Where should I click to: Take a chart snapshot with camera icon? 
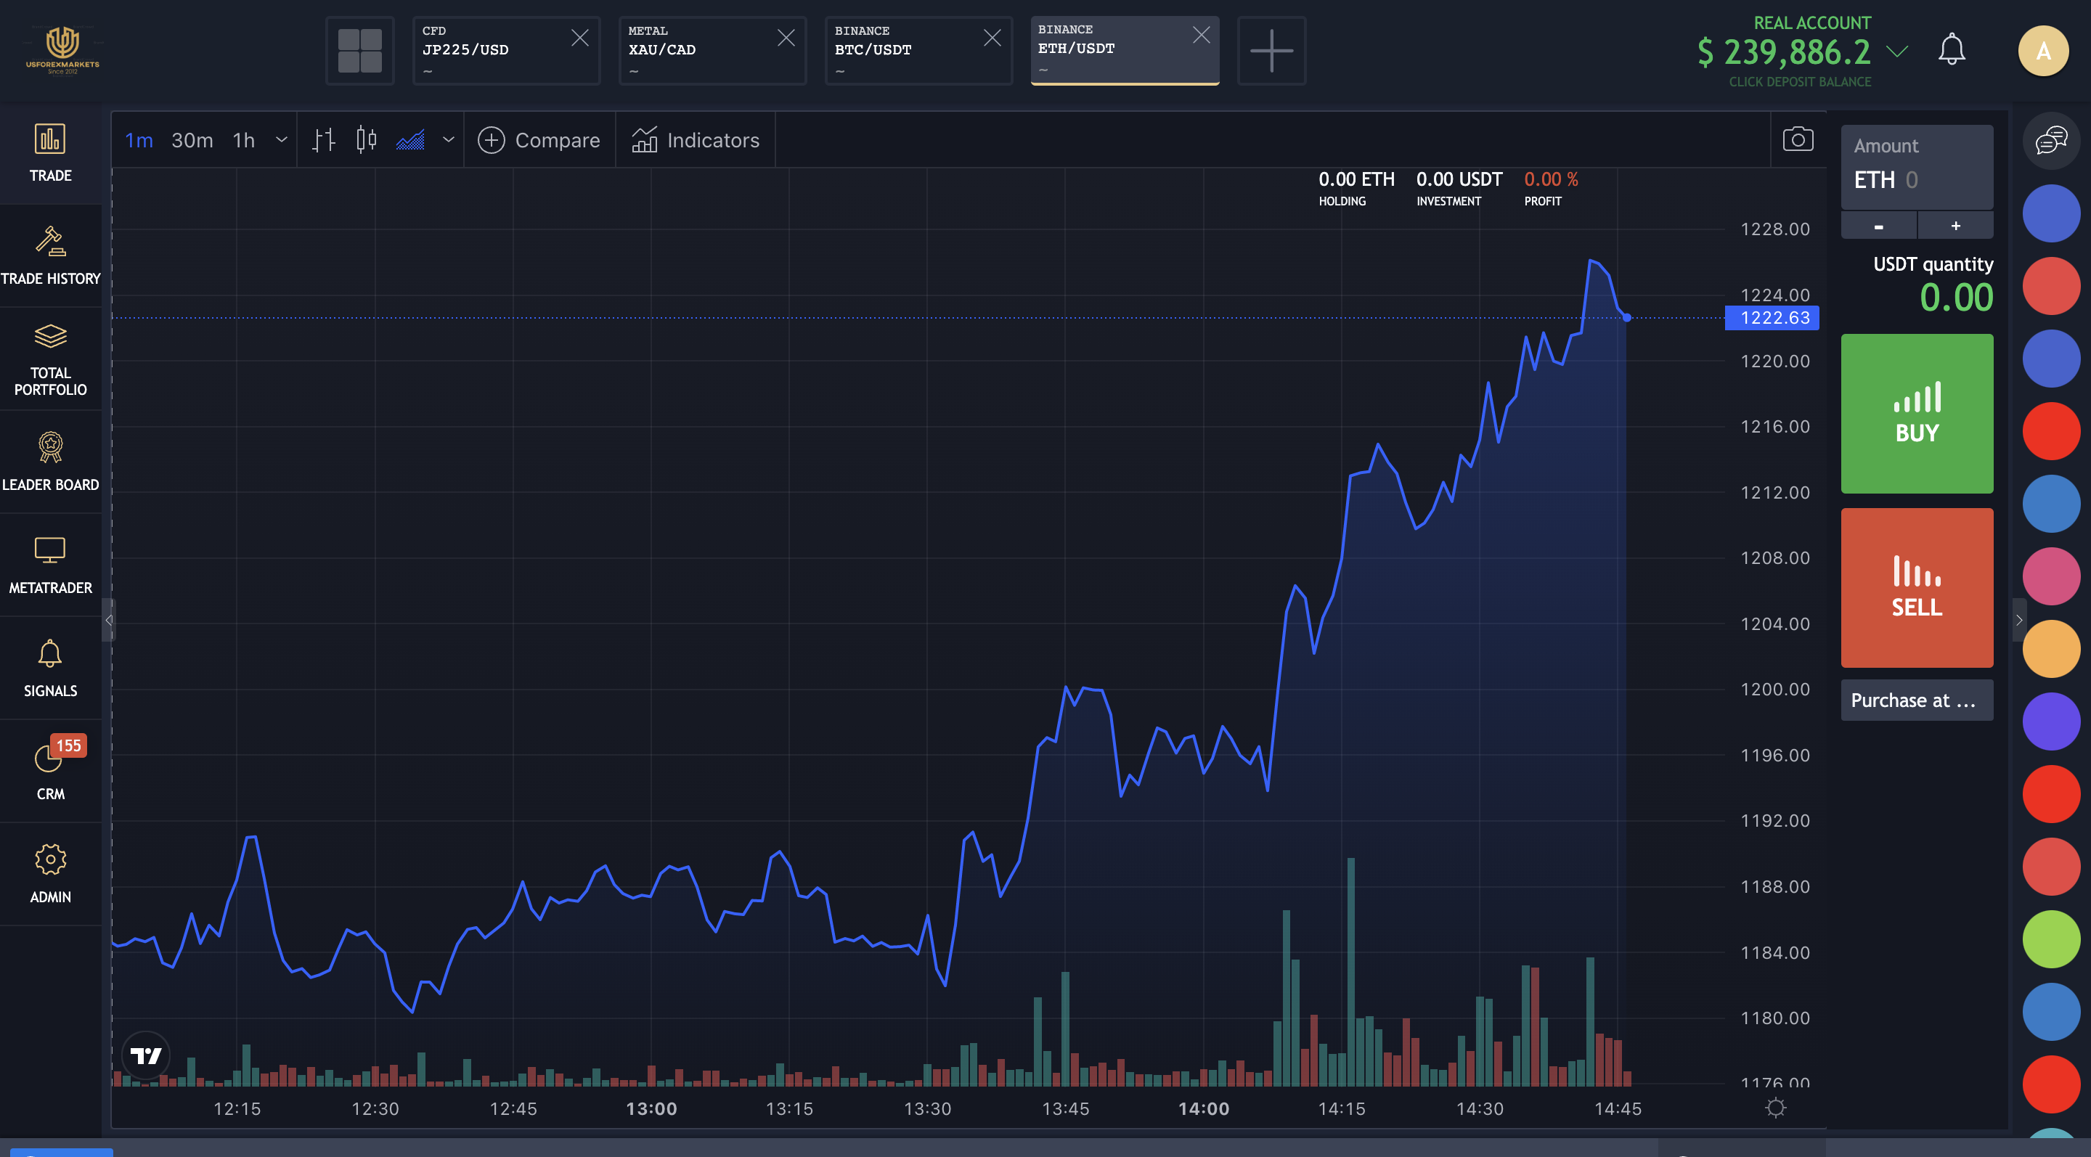[1797, 139]
